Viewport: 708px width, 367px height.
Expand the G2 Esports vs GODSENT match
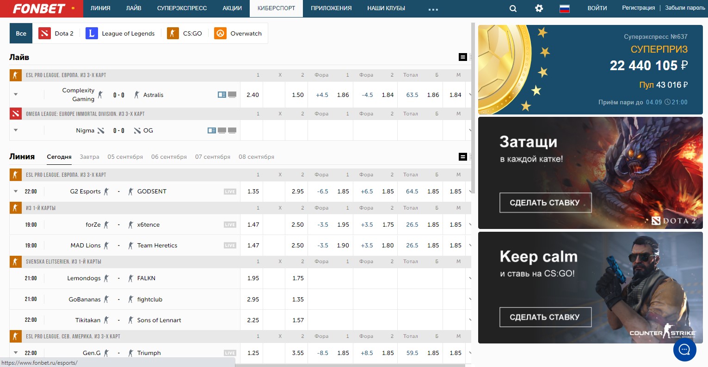[16, 192]
